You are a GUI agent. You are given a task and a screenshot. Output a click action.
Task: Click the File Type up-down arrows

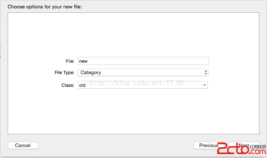206,73
